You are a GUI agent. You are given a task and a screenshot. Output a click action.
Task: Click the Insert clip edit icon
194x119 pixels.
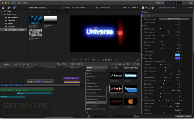[x=20, y=64]
